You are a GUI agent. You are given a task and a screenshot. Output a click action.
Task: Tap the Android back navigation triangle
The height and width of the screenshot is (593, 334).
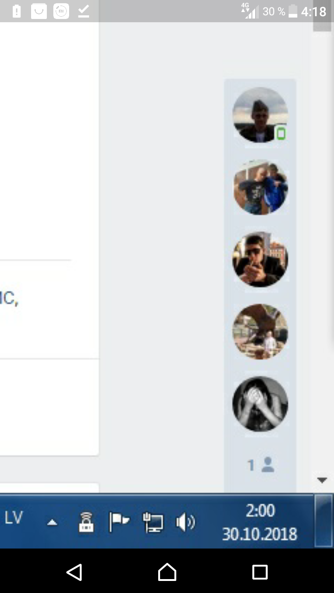[74, 572]
